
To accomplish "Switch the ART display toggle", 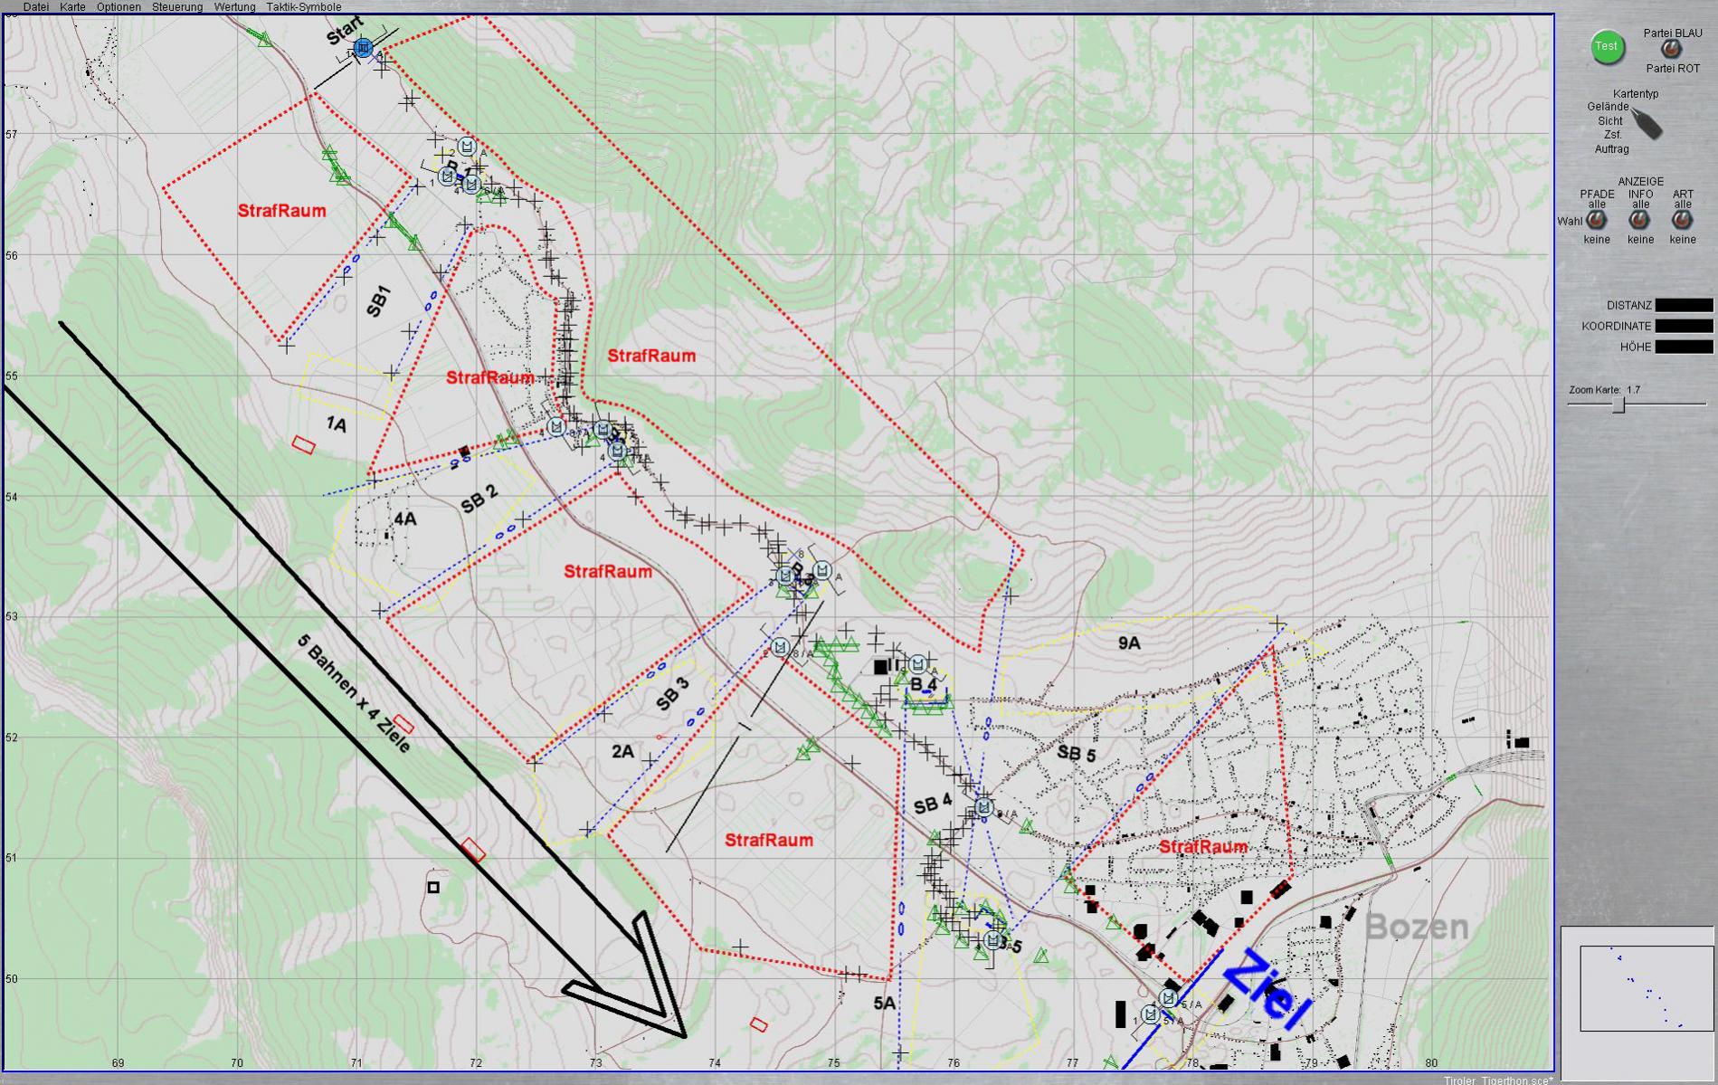I will click(1682, 220).
